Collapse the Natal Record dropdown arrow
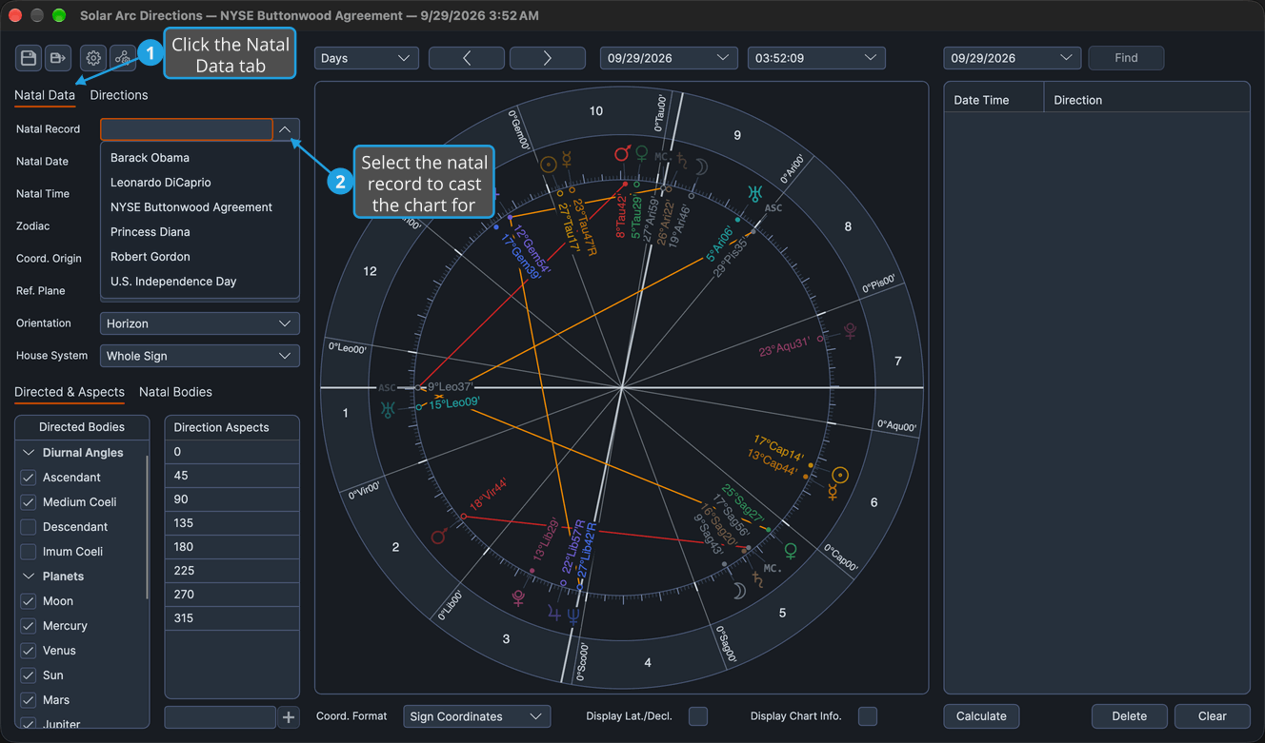 click(x=286, y=129)
